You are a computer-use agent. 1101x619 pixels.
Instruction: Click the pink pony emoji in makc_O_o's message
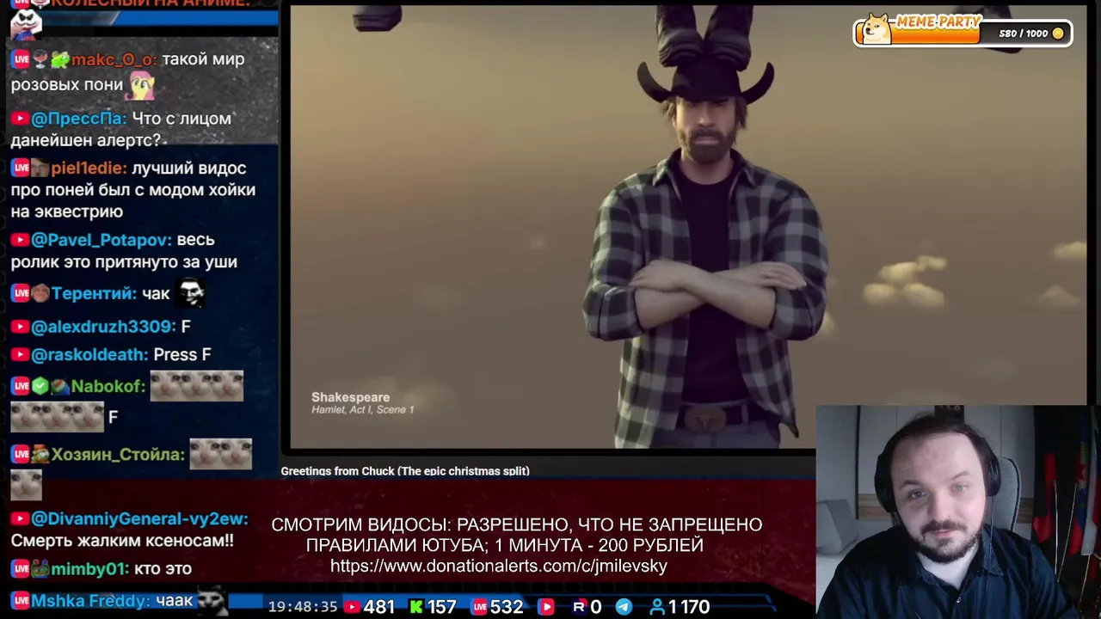(x=142, y=84)
